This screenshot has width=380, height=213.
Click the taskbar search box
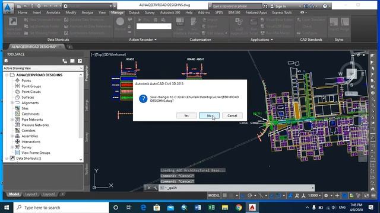[x=61, y=208]
